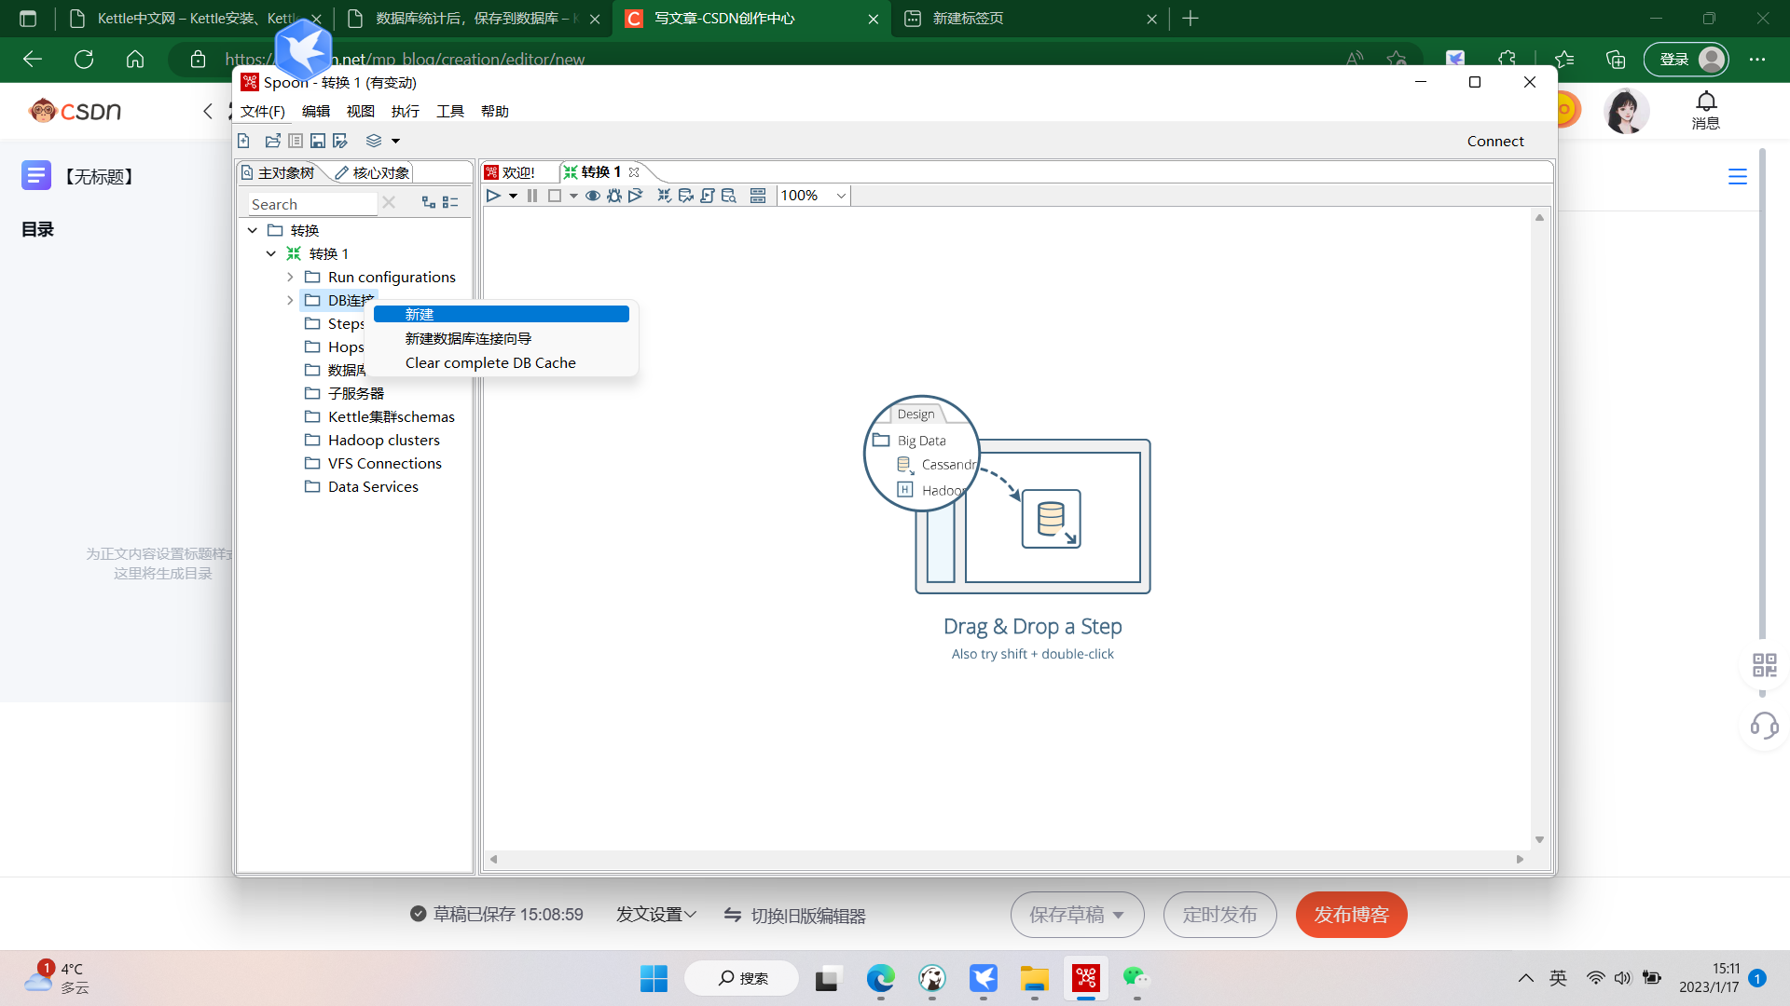Click the 定时发布 button in CSDN
Viewport: 1790px width, 1006px height.
click(x=1219, y=915)
